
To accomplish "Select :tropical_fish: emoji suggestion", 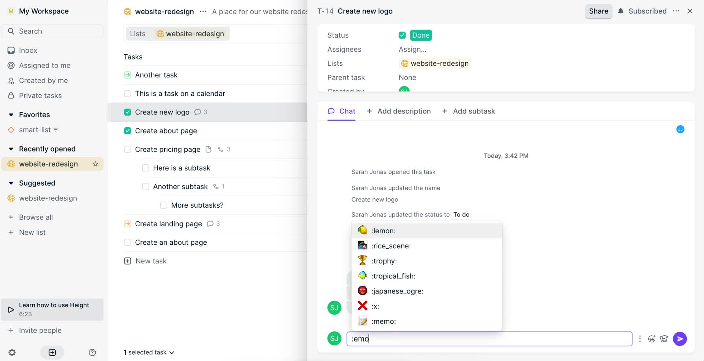I will (426, 276).
